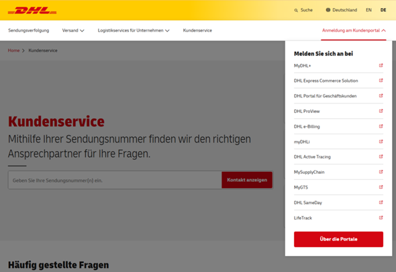This screenshot has width=396, height=272.
Task: Open Kundenservice navigation item
Action: click(x=197, y=30)
